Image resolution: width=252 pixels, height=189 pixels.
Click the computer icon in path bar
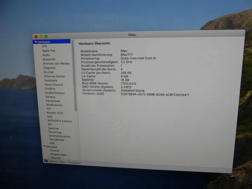click(46, 161)
